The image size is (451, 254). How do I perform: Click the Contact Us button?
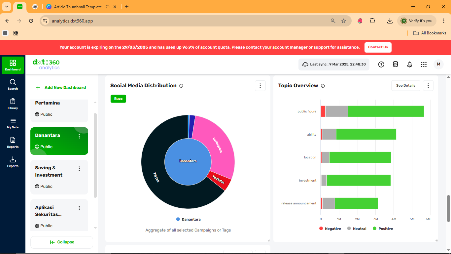tap(378, 47)
